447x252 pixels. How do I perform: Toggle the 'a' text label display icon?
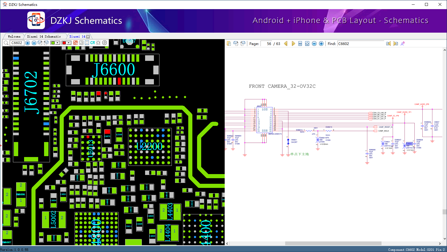81,43
